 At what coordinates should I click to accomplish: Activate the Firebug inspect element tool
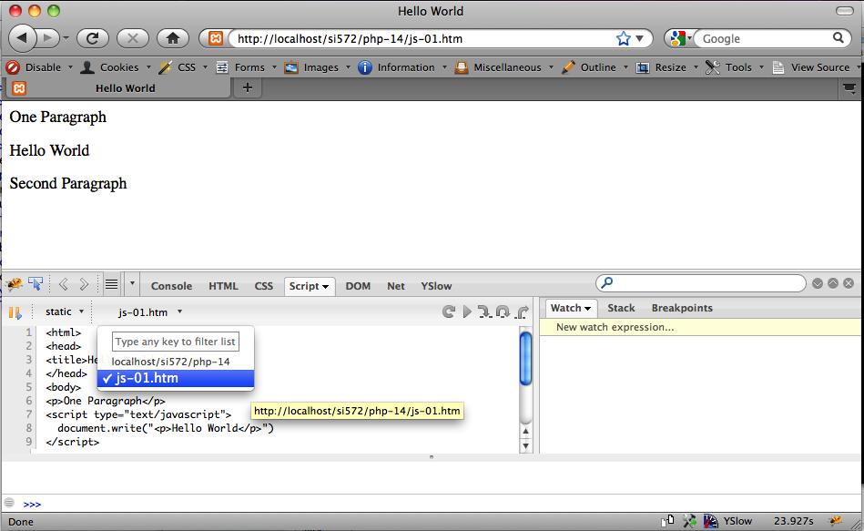[36, 284]
